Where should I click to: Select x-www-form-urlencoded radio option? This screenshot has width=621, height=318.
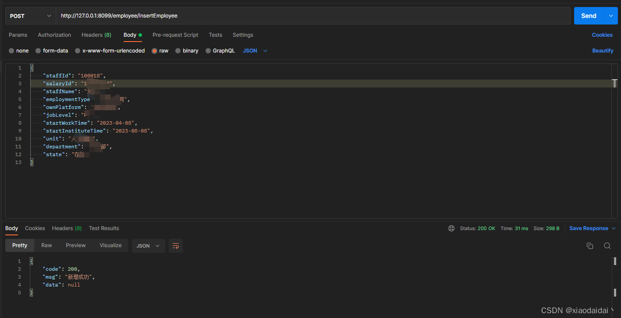tap(78, 51)
